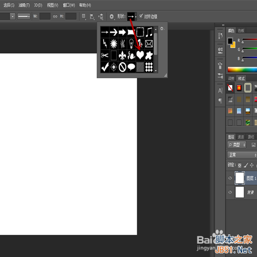This screenshot has height=257, width=257.
Task: Open the layer filter type dropdown
Action: click(236, 145)
